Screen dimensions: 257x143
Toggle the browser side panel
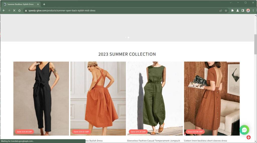243,11
